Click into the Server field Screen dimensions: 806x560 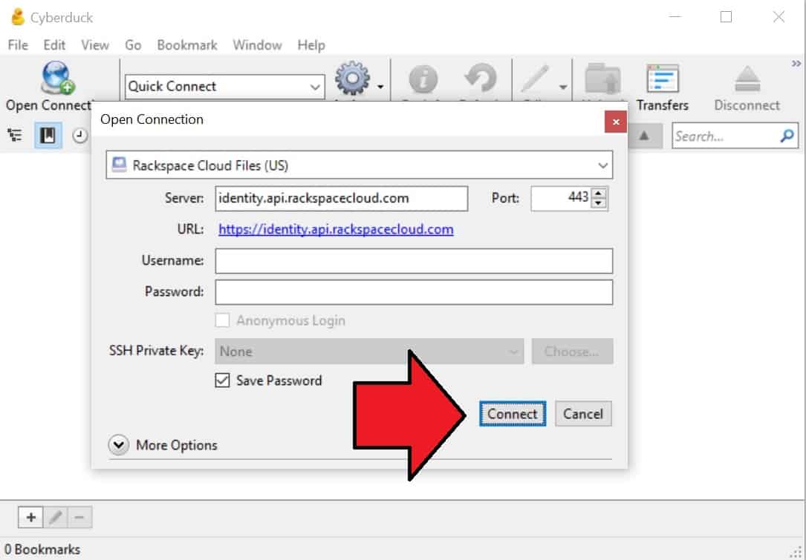pyautogui.click(x=341, y=199)
